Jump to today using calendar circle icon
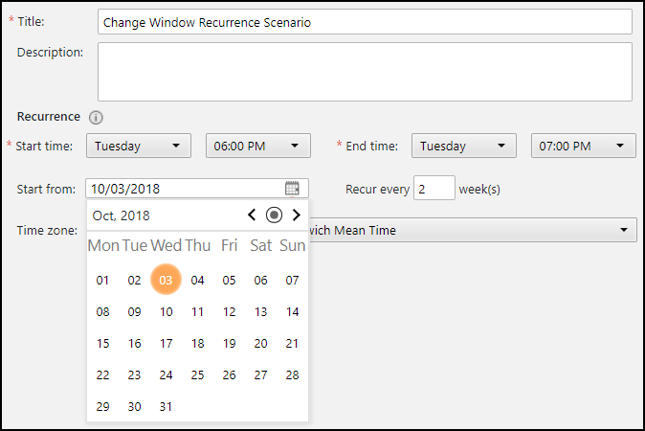The width and height of the screenshot is (645, 431). tap(274, 215)
